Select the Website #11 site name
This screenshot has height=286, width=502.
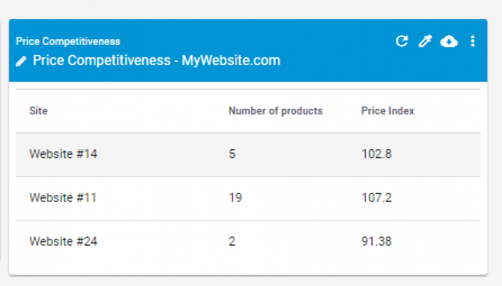click(63, 198)
